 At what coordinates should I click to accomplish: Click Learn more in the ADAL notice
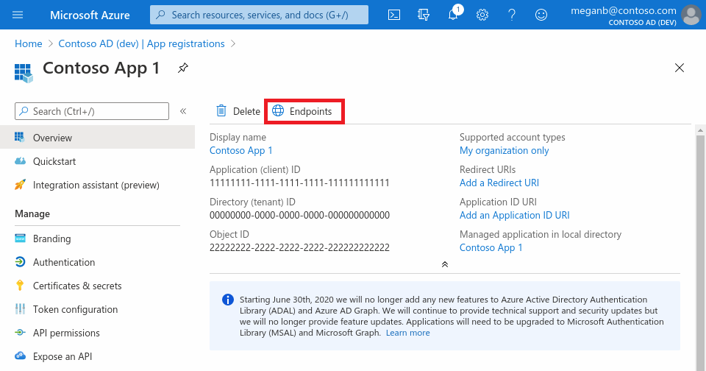pyautogui.click(x=407, y=333)
